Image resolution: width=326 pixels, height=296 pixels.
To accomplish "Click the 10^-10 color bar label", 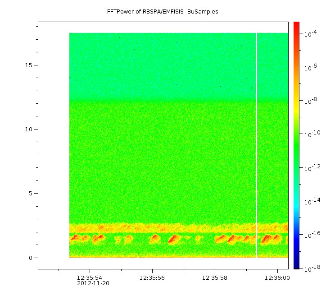I will pos(312,134).
